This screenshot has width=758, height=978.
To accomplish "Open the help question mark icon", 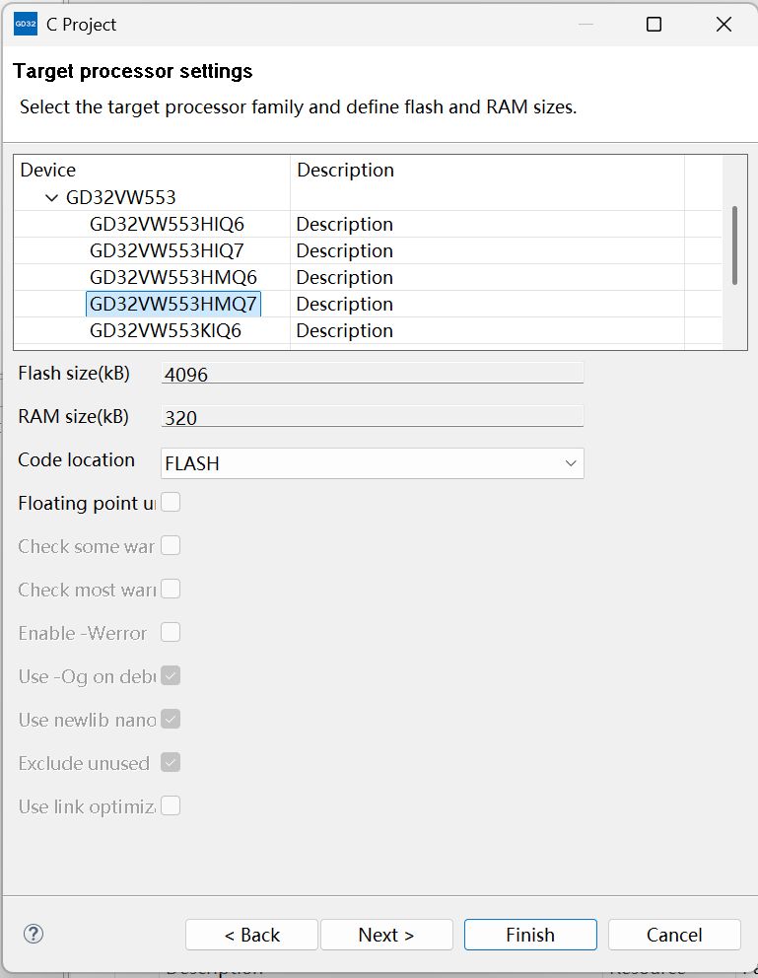I will click(x=34, y=934).
